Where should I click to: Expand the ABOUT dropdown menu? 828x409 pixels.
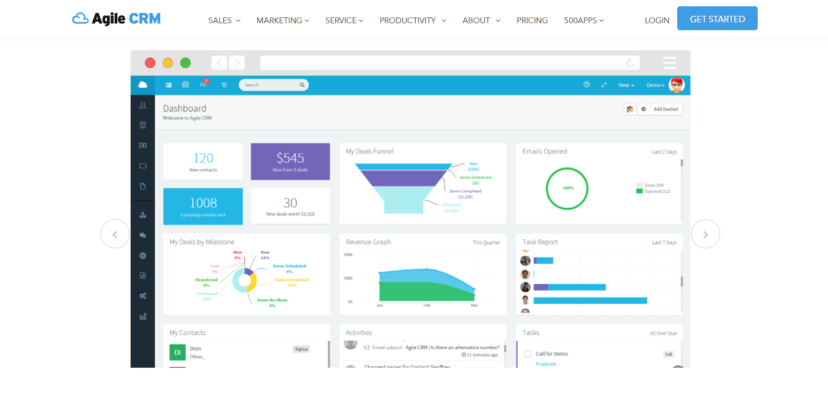point(482,20)
